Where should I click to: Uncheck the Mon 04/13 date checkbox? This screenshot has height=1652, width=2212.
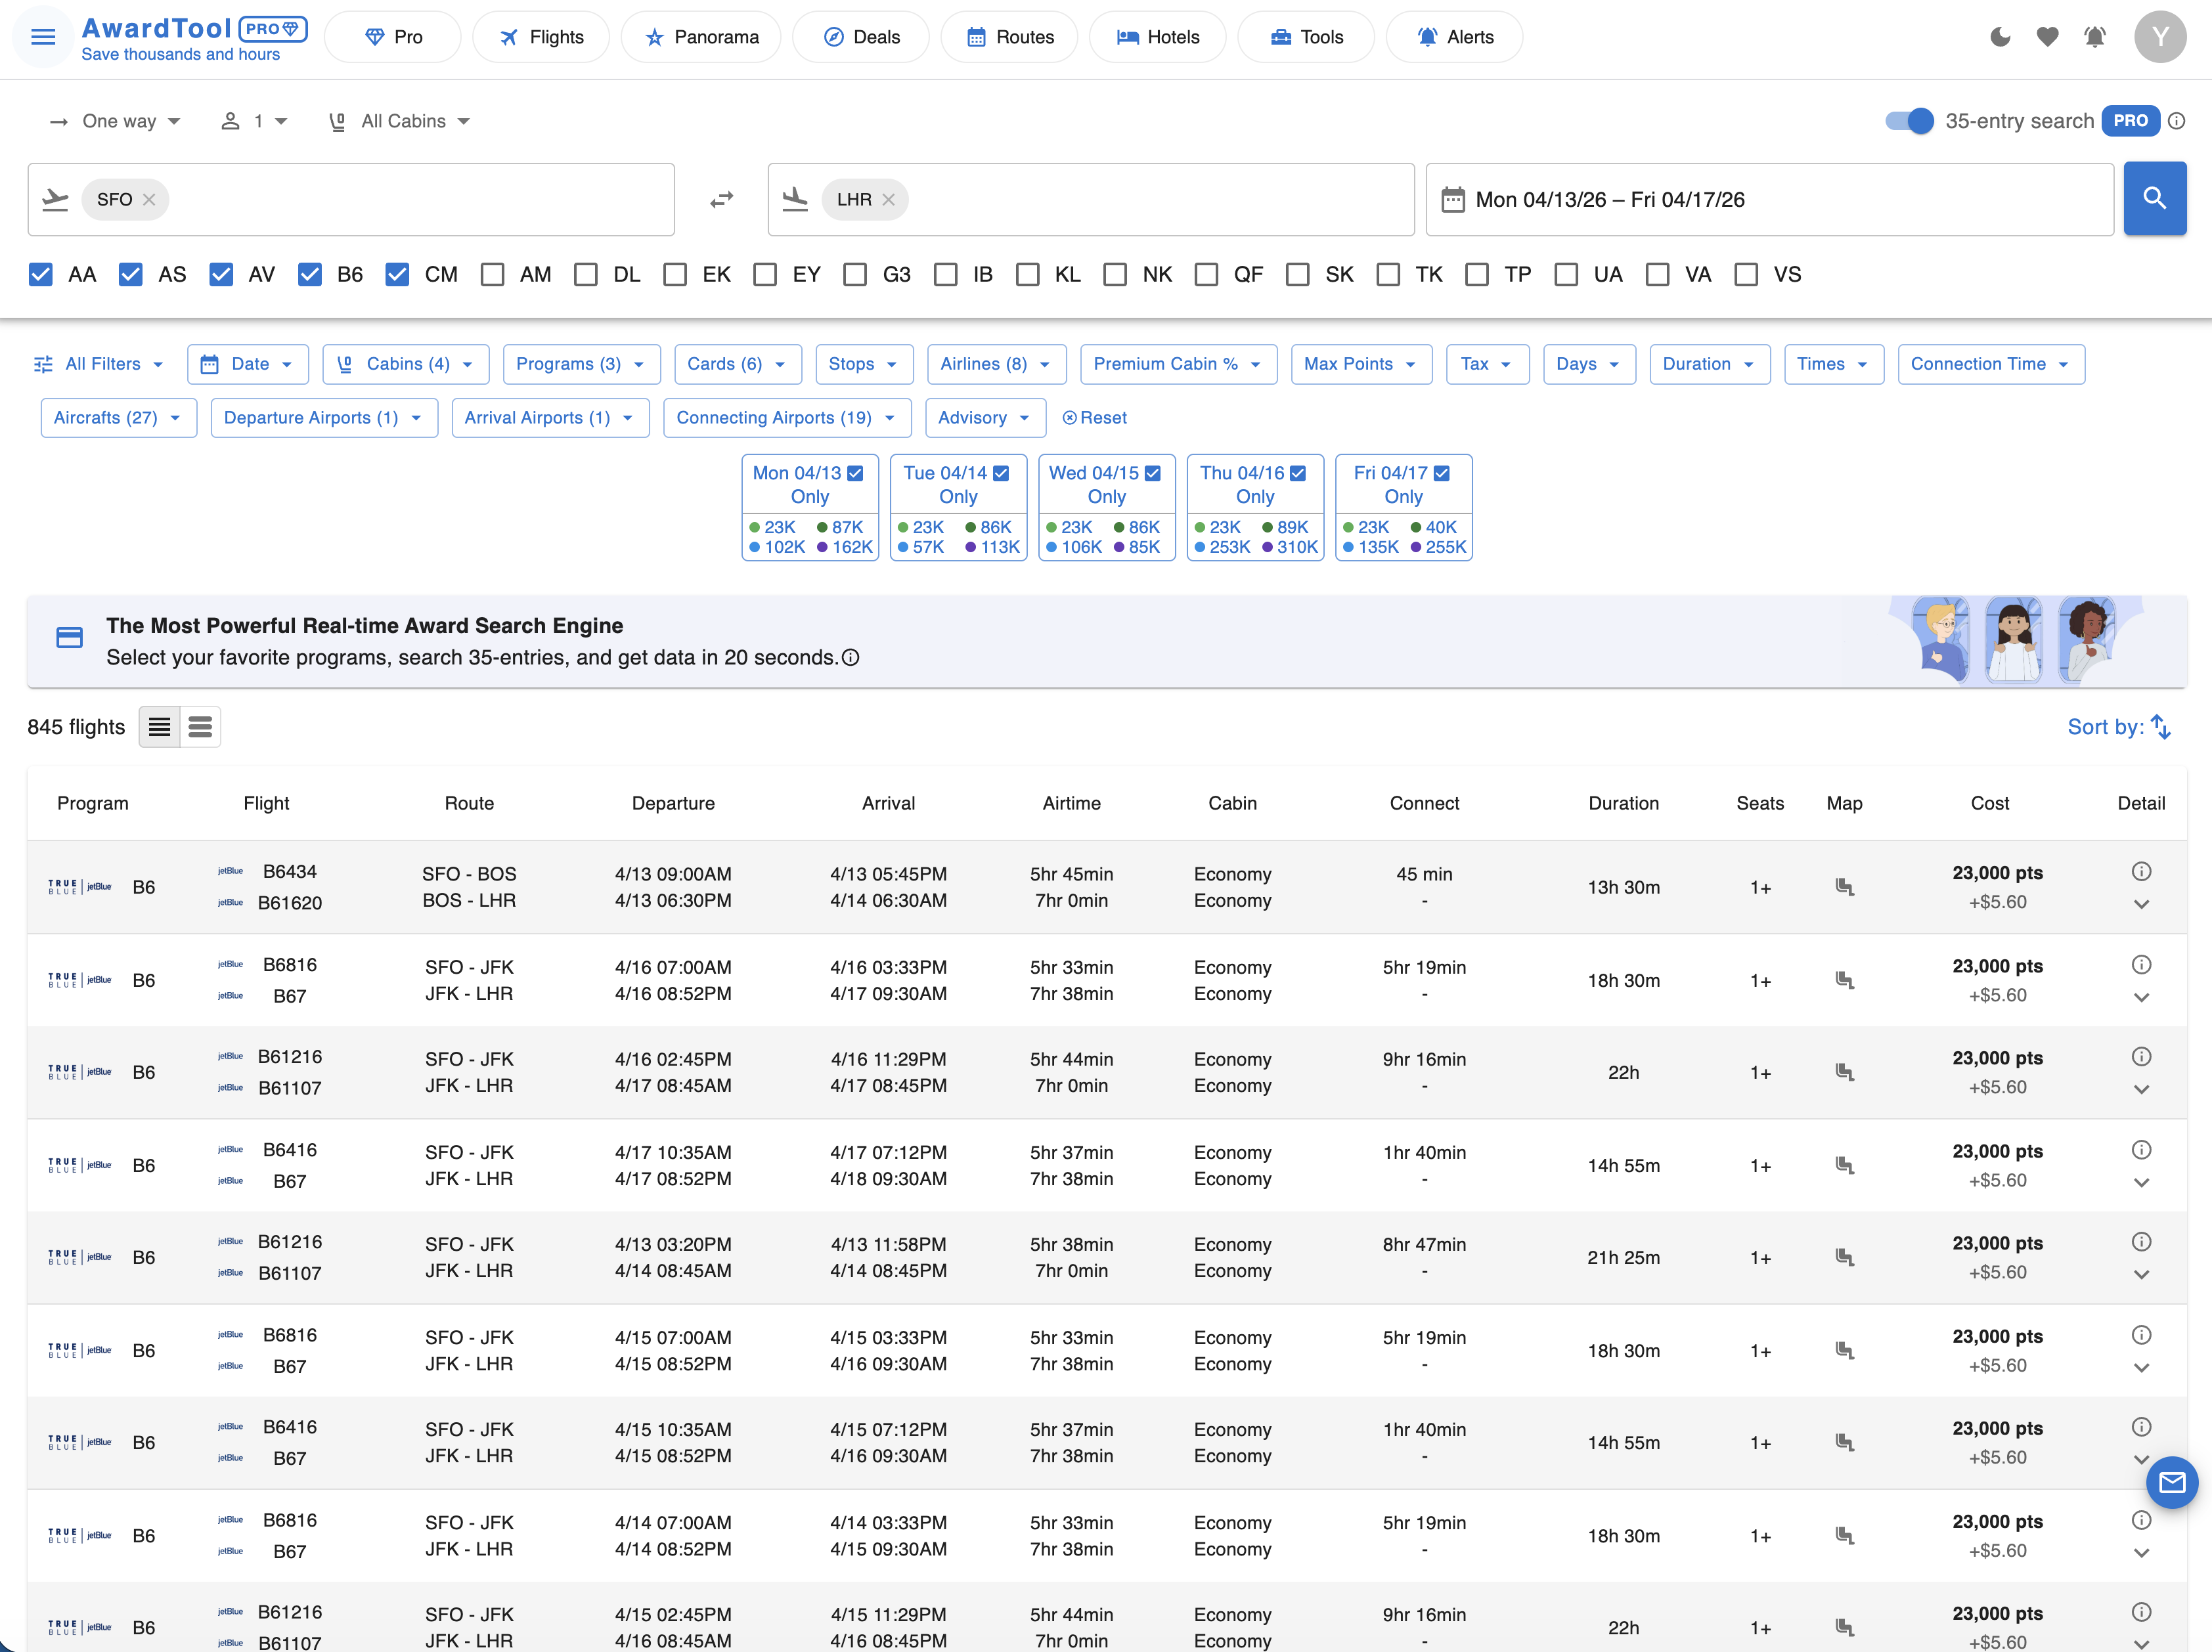[855, 473]
